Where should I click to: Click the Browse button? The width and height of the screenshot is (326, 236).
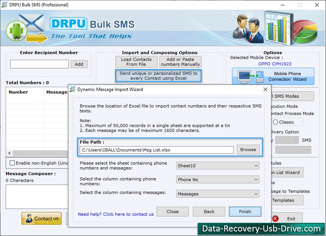click(x=248, y=150)
